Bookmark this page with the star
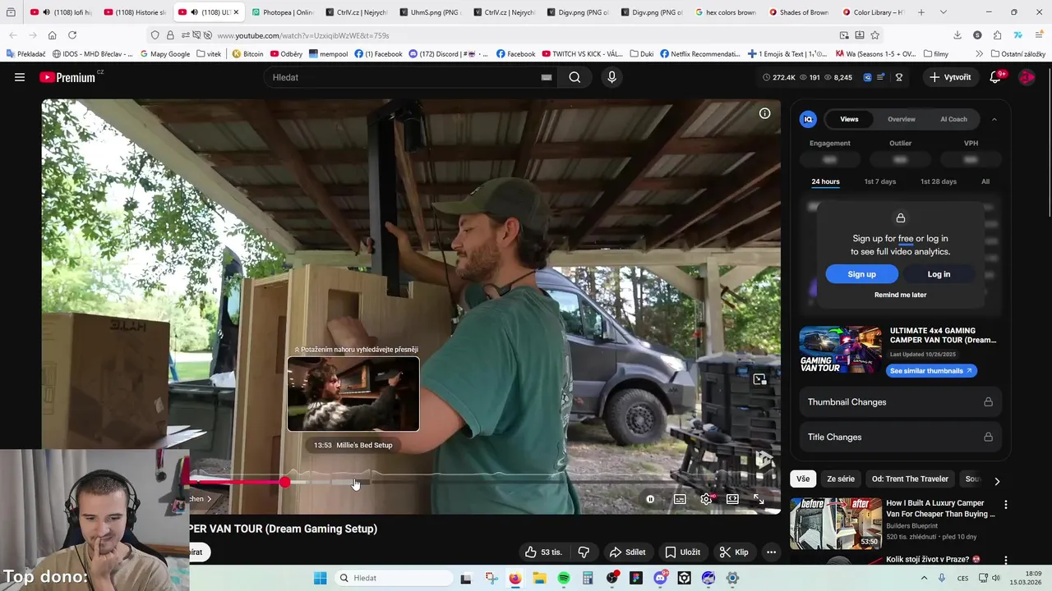The width and height of the screenshot is (1052, 591). pos(875,35)
